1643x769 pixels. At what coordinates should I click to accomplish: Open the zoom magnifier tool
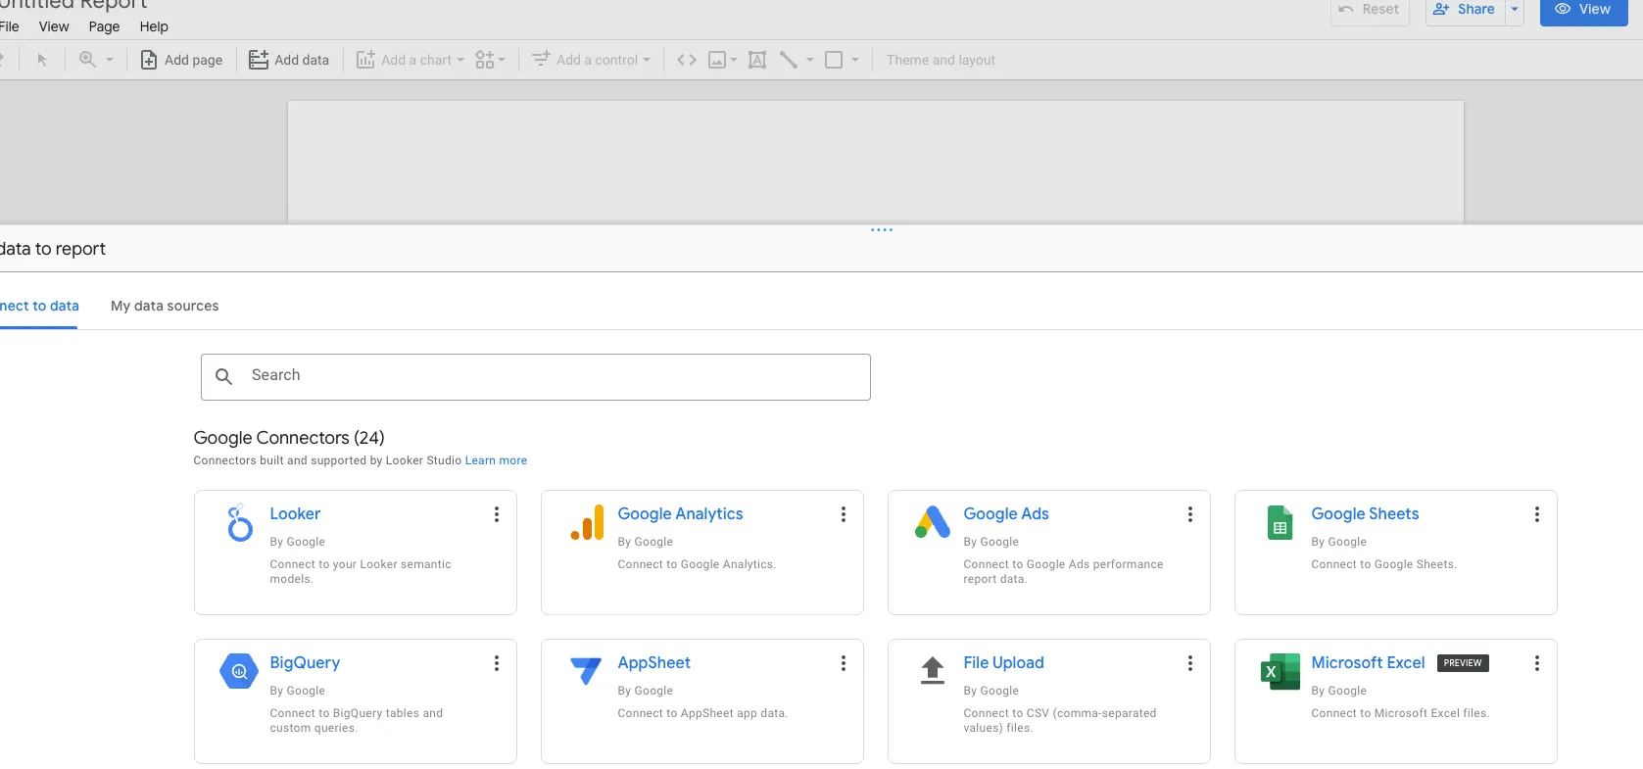point(87,60)
